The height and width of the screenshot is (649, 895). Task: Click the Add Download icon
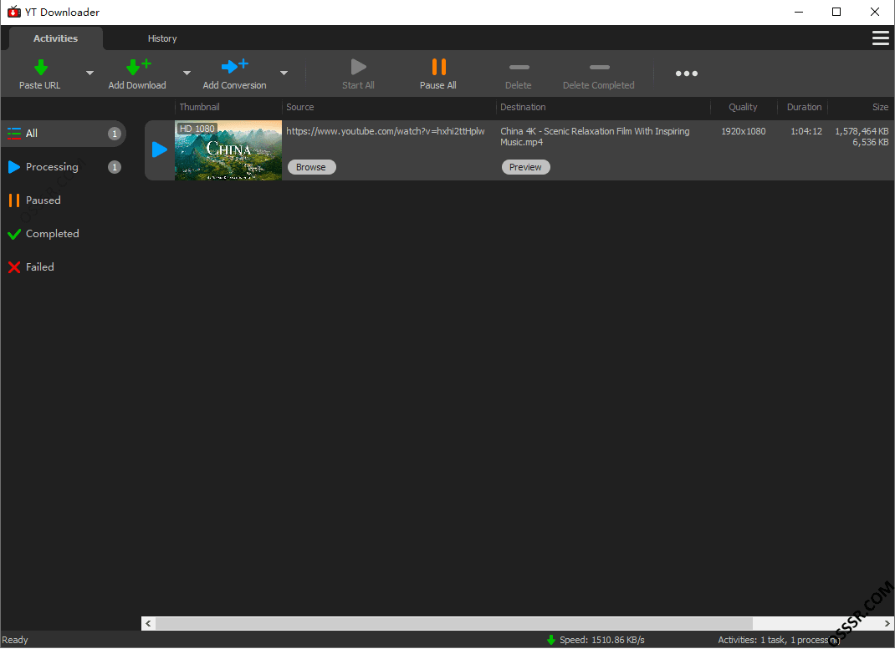point(138,67)
